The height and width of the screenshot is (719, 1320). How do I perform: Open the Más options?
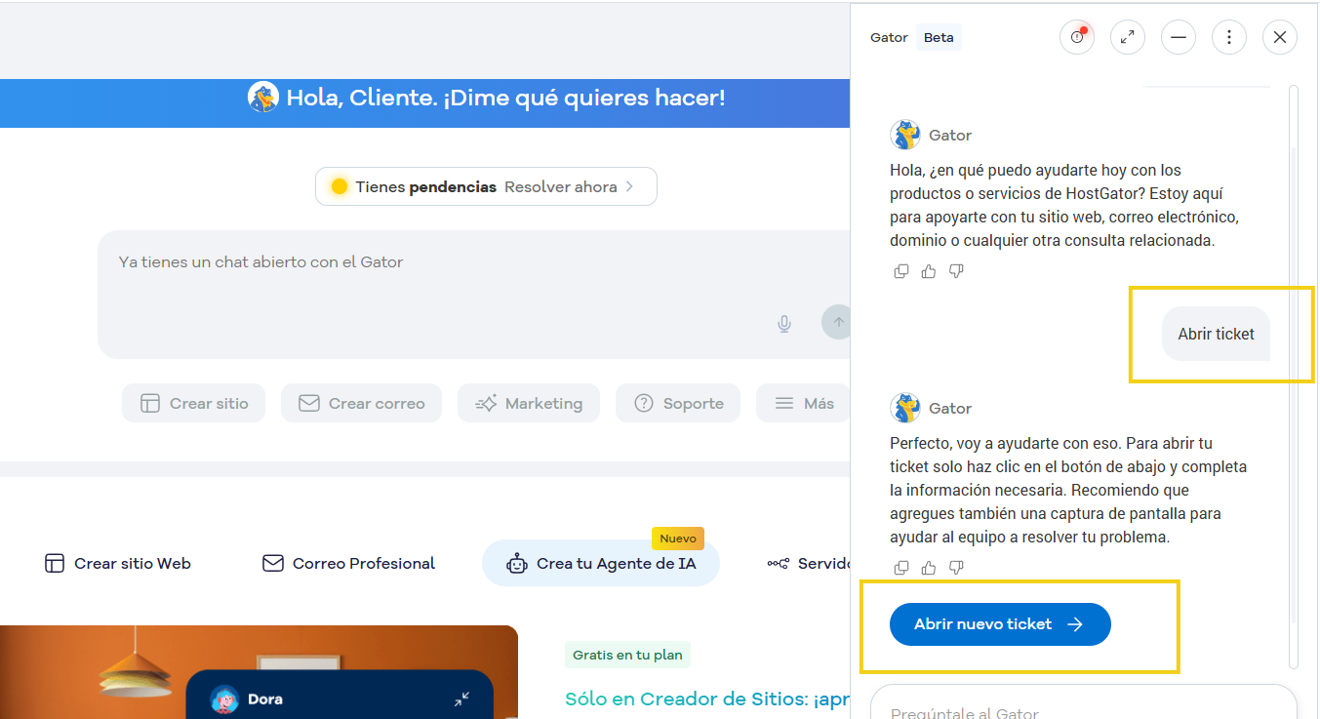pos(803,402)
